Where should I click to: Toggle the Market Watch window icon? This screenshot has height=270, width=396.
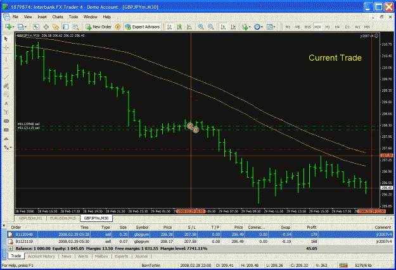point(36,27)
